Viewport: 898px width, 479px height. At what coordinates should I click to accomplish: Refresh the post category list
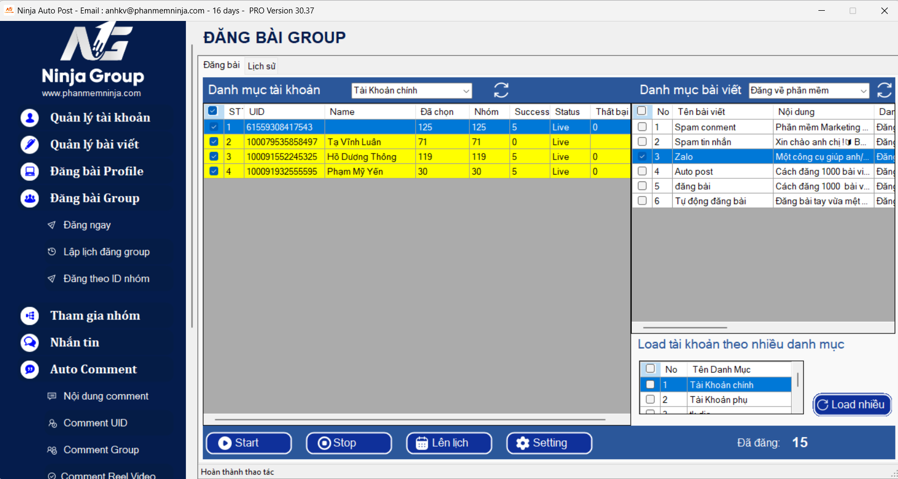tap(885, 90)
